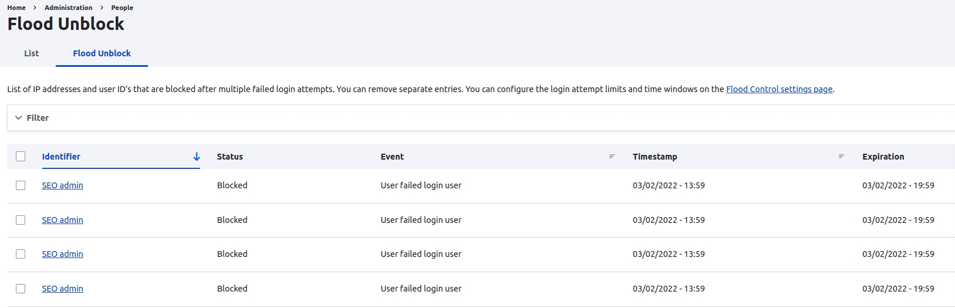Viewport: 955px width, 308px height.
Task: Tick the select-all checkbox in table header
Action: (21, 157)
